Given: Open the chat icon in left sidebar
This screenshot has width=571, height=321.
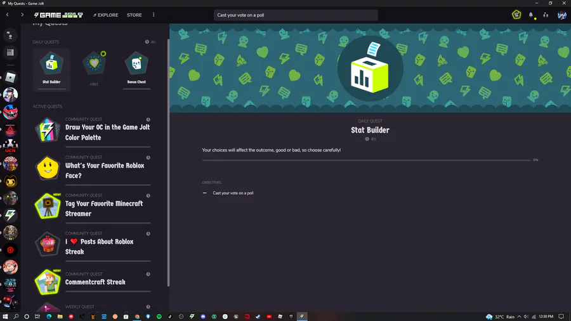Looking at the screenshot, I should tap(10, 36).
